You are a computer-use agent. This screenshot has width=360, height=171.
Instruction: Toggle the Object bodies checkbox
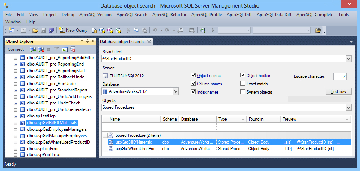pos(243,75)
